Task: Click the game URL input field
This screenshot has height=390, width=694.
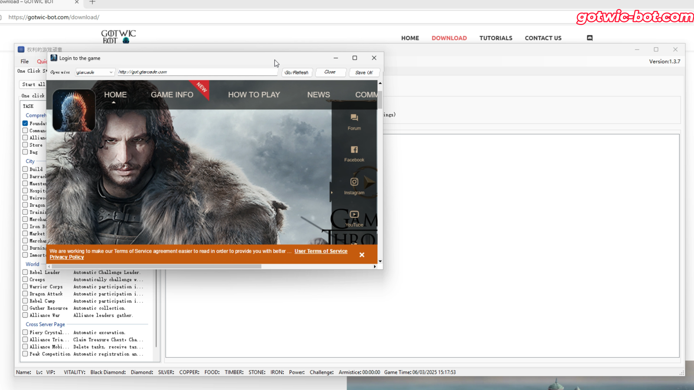Action: tap(197, 72)
